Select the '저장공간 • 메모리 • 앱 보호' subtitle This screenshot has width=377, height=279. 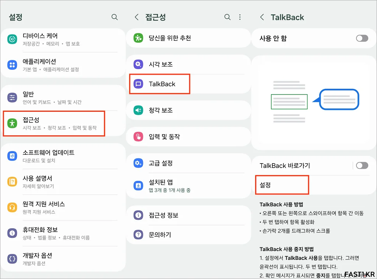[51, 44]
